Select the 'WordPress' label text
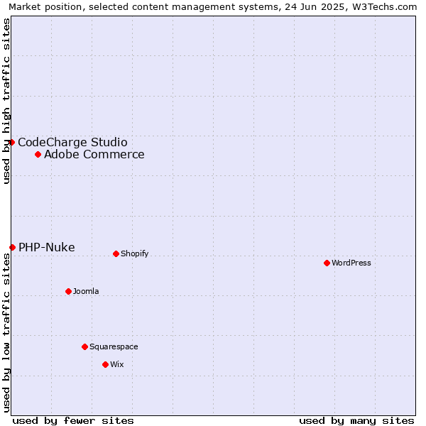 click(x=351, y=263)
